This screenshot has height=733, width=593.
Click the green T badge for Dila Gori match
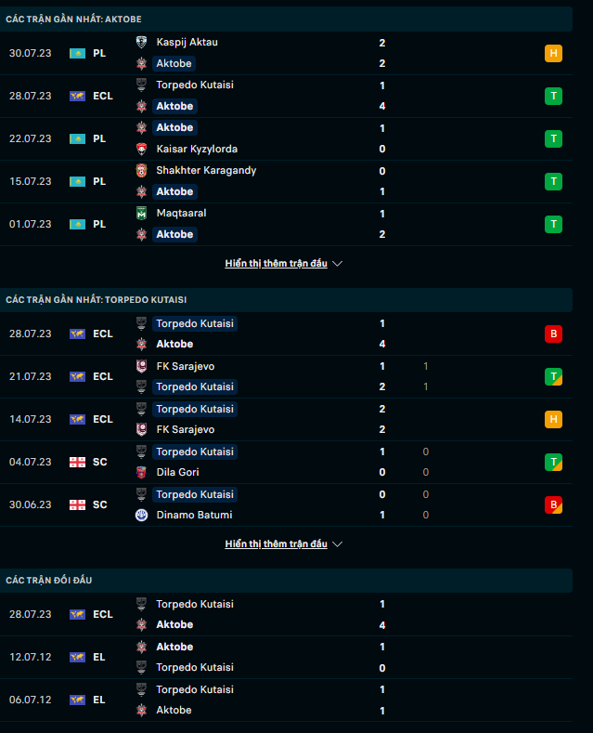553,462
